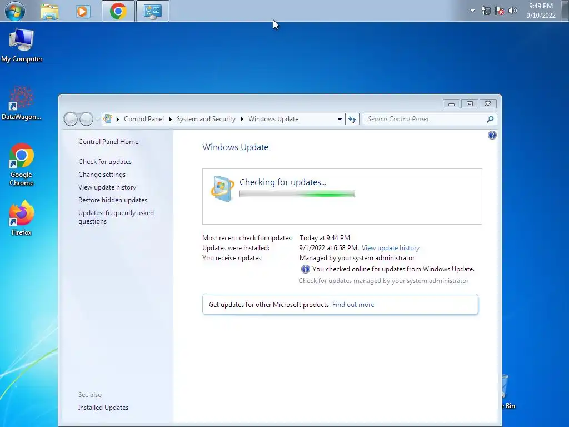Open Installed Updates under See also
The height and width of the screenshot is (427, 569).
103,408
